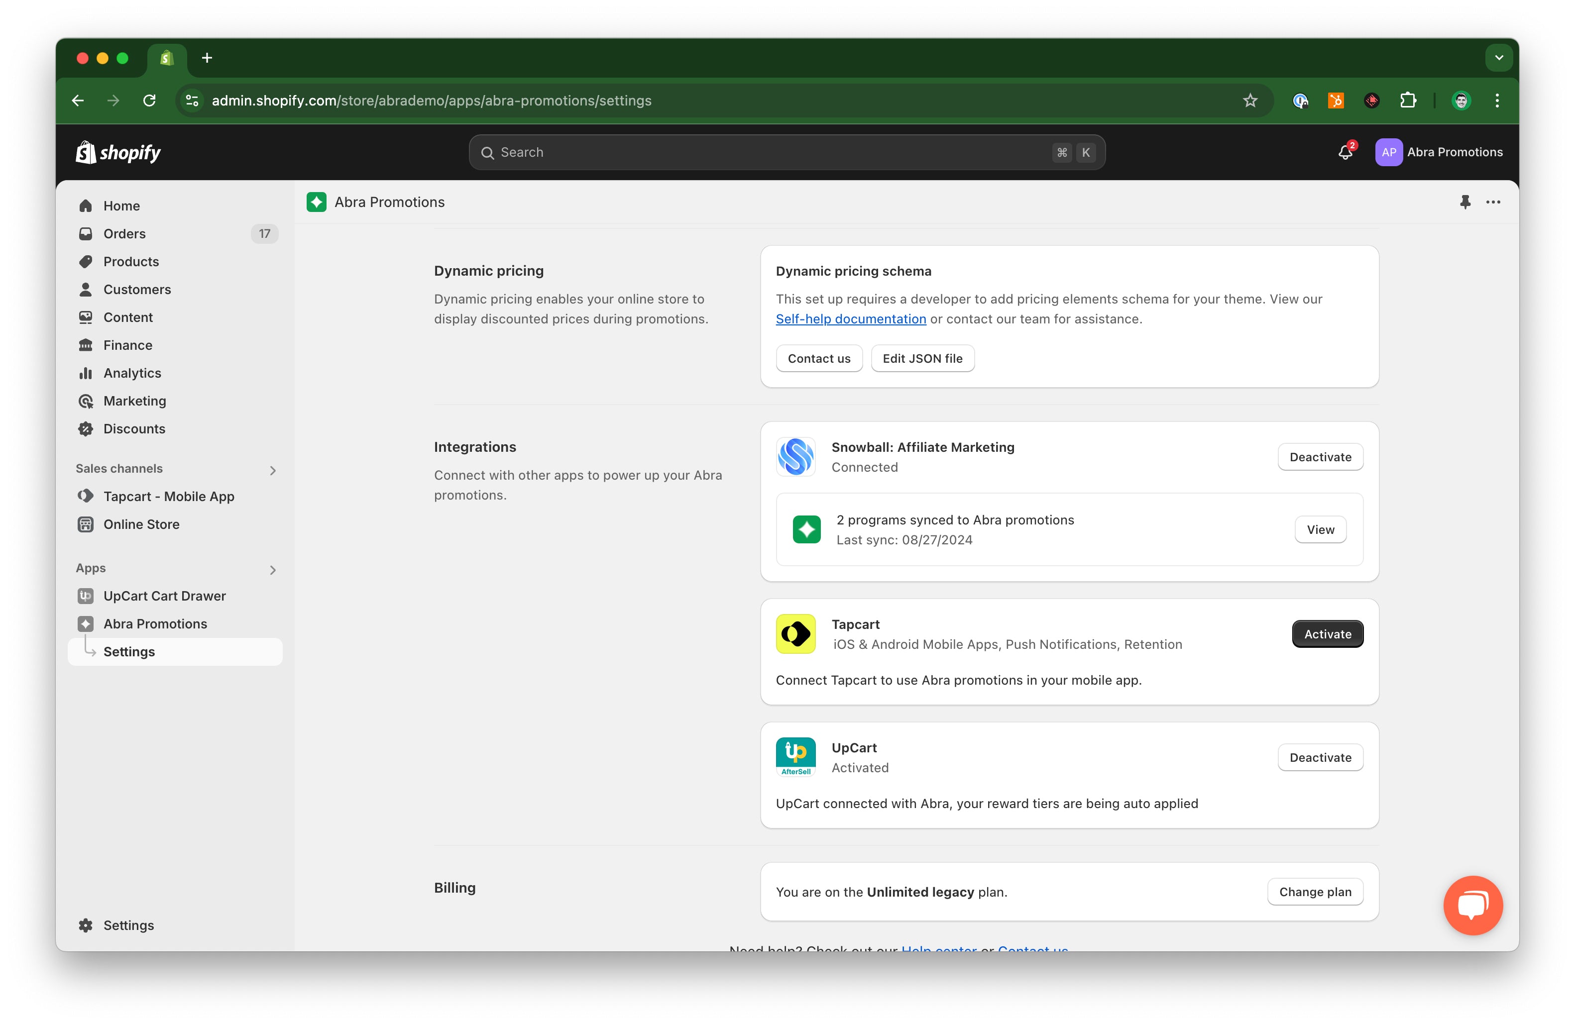Click the green Abra icon in page header

(x=316, y=202)
